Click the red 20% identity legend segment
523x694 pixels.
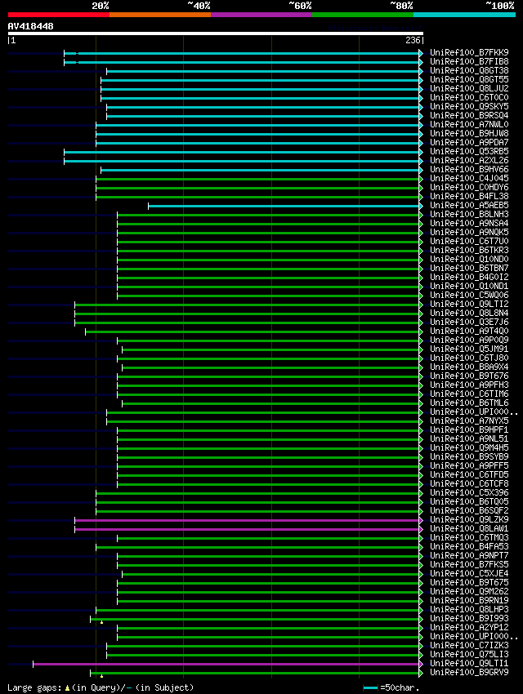pyautogui.click(x=59, y=15)
